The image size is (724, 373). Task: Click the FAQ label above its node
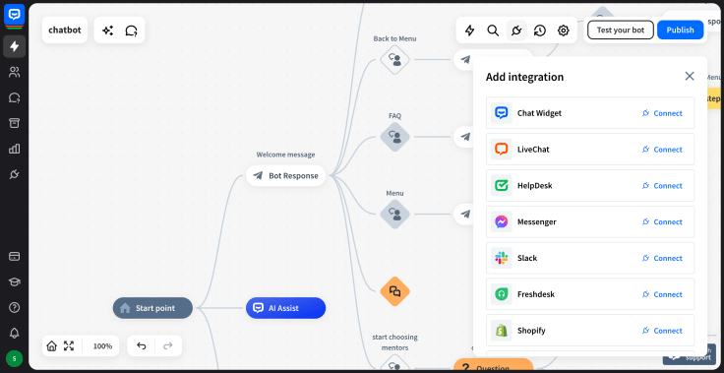tap(394, 115)
